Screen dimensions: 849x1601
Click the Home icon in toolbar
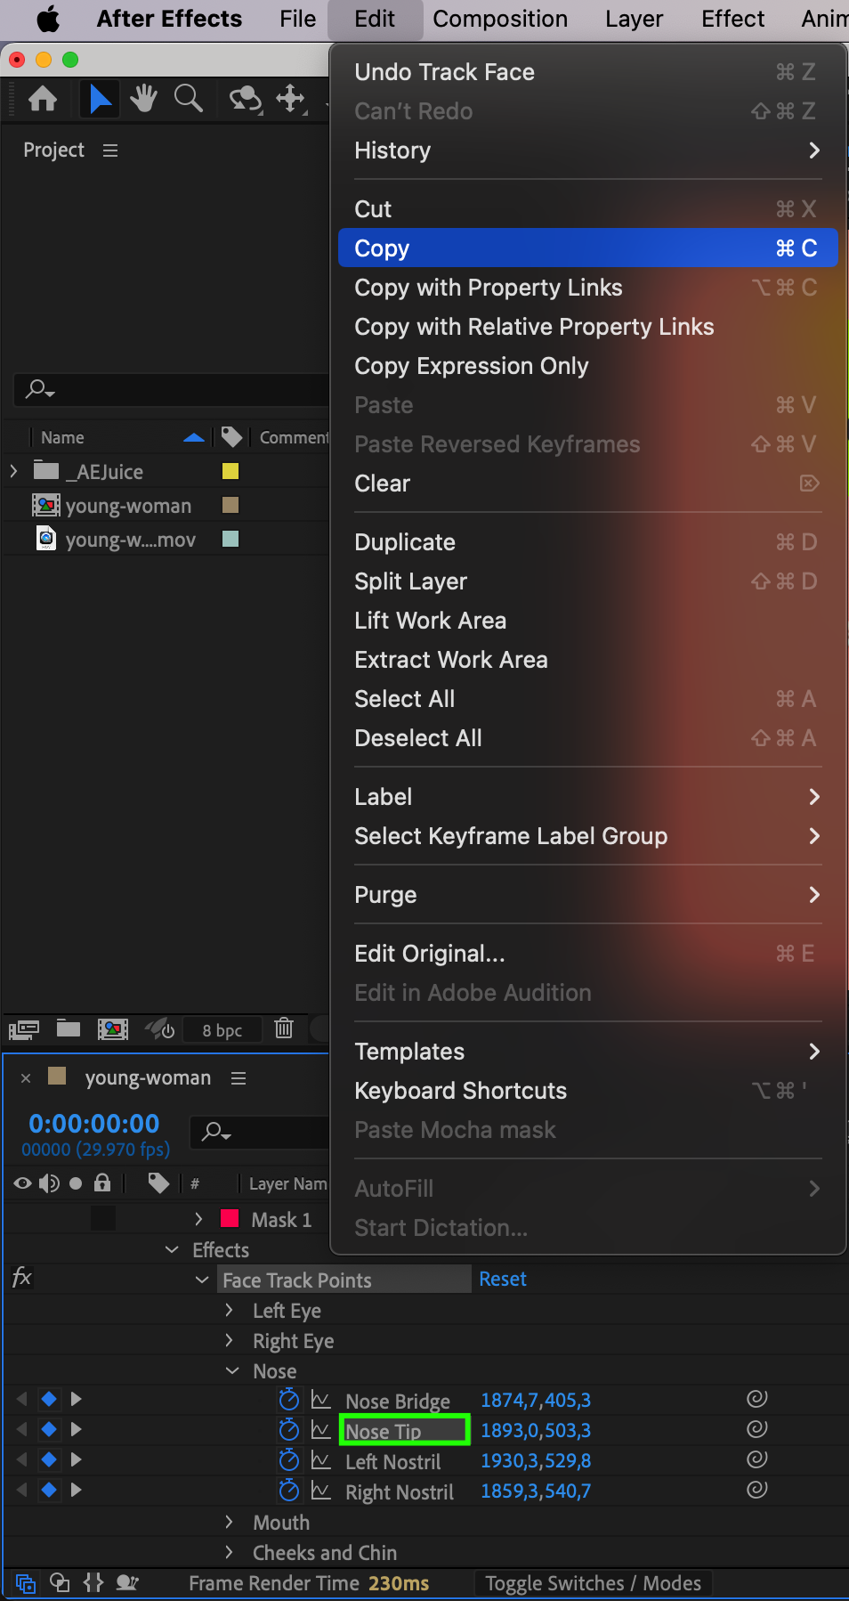[43, 99]
